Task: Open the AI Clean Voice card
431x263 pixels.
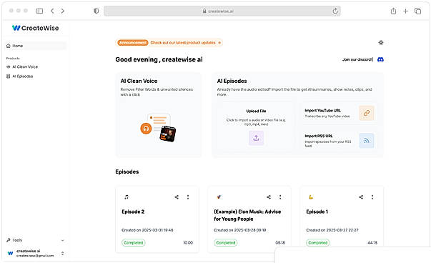Action: [x=159, y=115]
